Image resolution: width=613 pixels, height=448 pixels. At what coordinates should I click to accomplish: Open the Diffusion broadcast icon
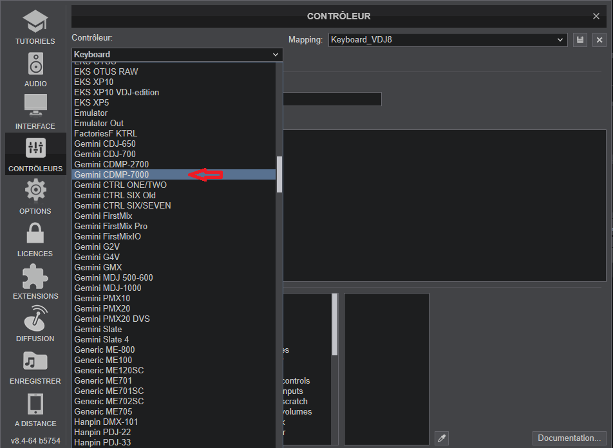click(35, 318)
